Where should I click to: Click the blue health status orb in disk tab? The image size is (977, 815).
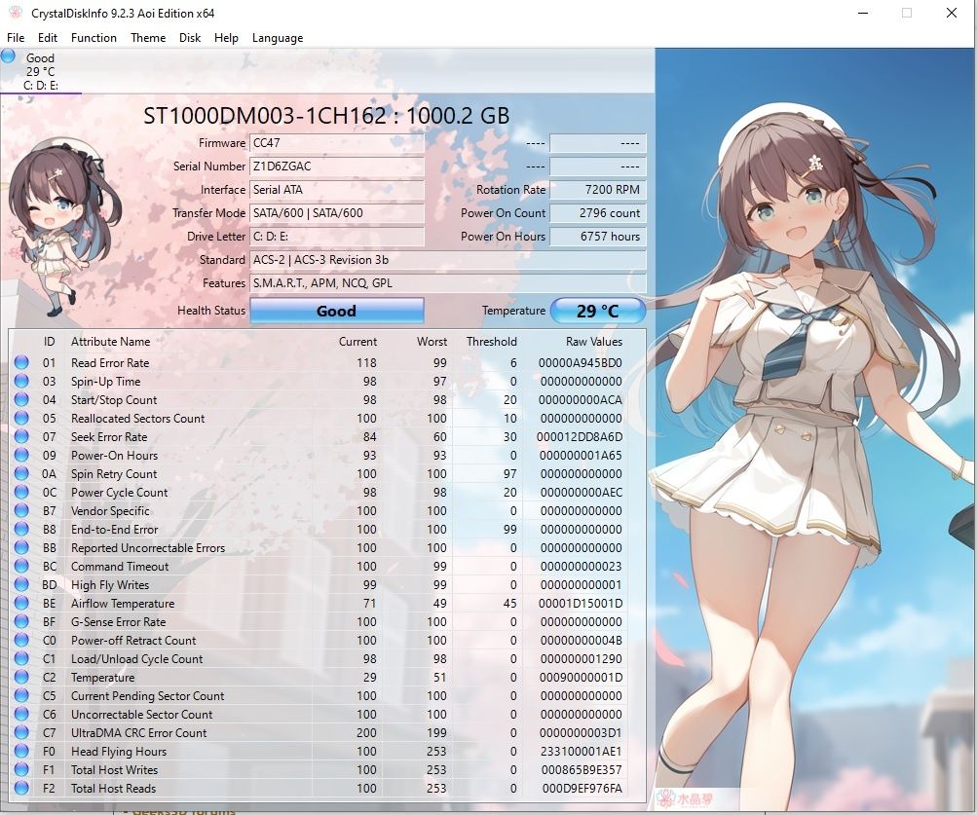coord(8,56)
